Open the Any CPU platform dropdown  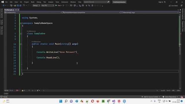pyautogui.click(x=47, y=5)
